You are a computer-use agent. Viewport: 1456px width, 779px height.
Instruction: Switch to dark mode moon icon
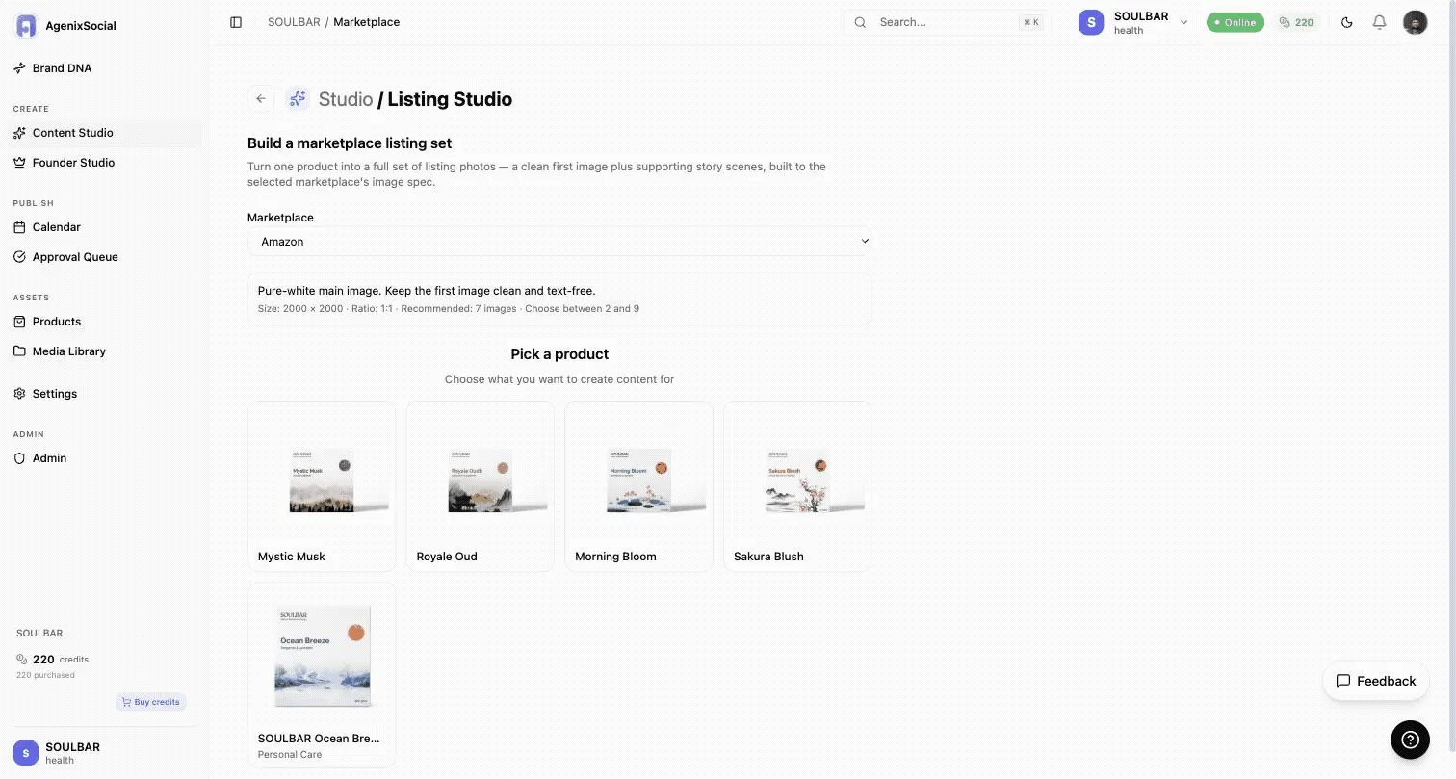1347,22
